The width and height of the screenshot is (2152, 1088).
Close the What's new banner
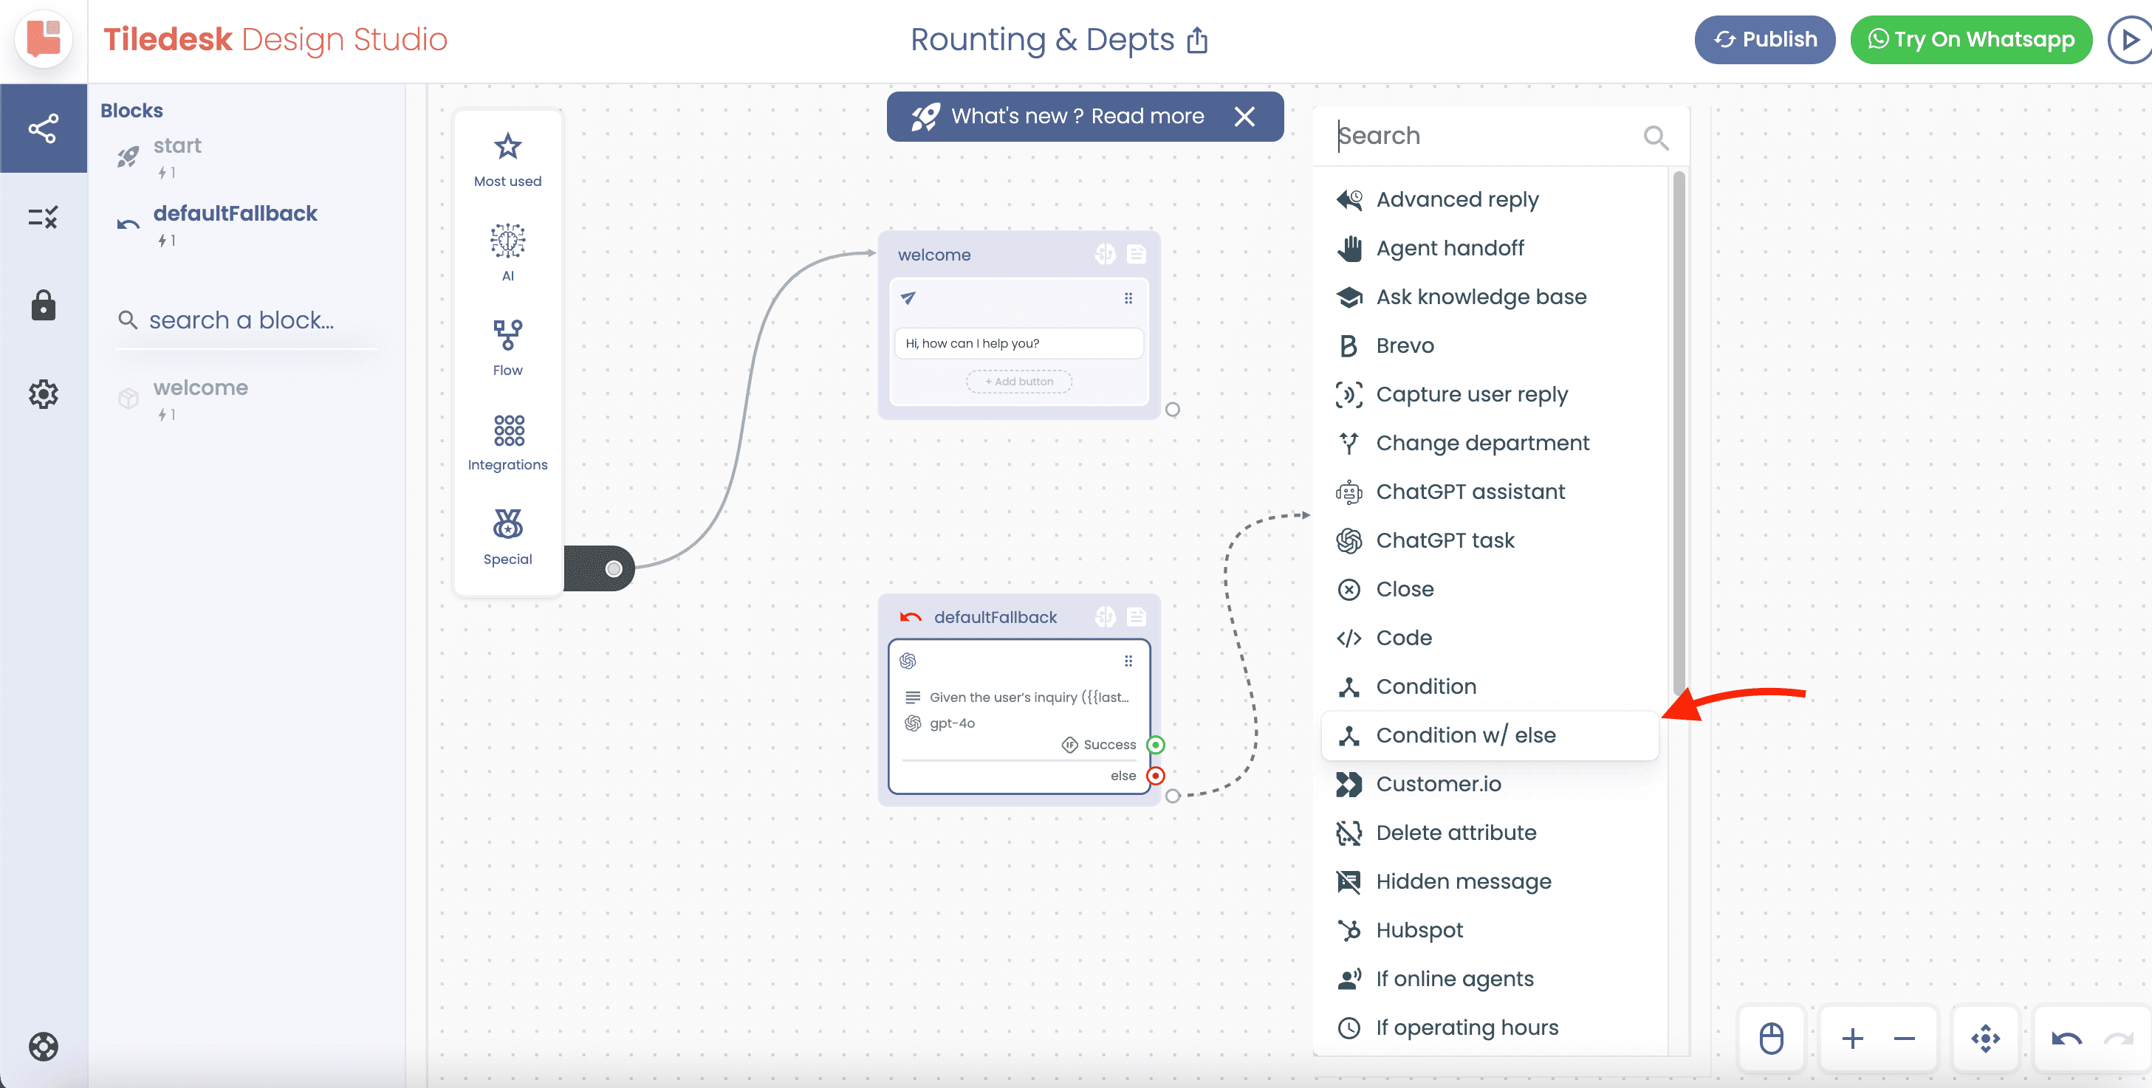(x=1244, y=116)
